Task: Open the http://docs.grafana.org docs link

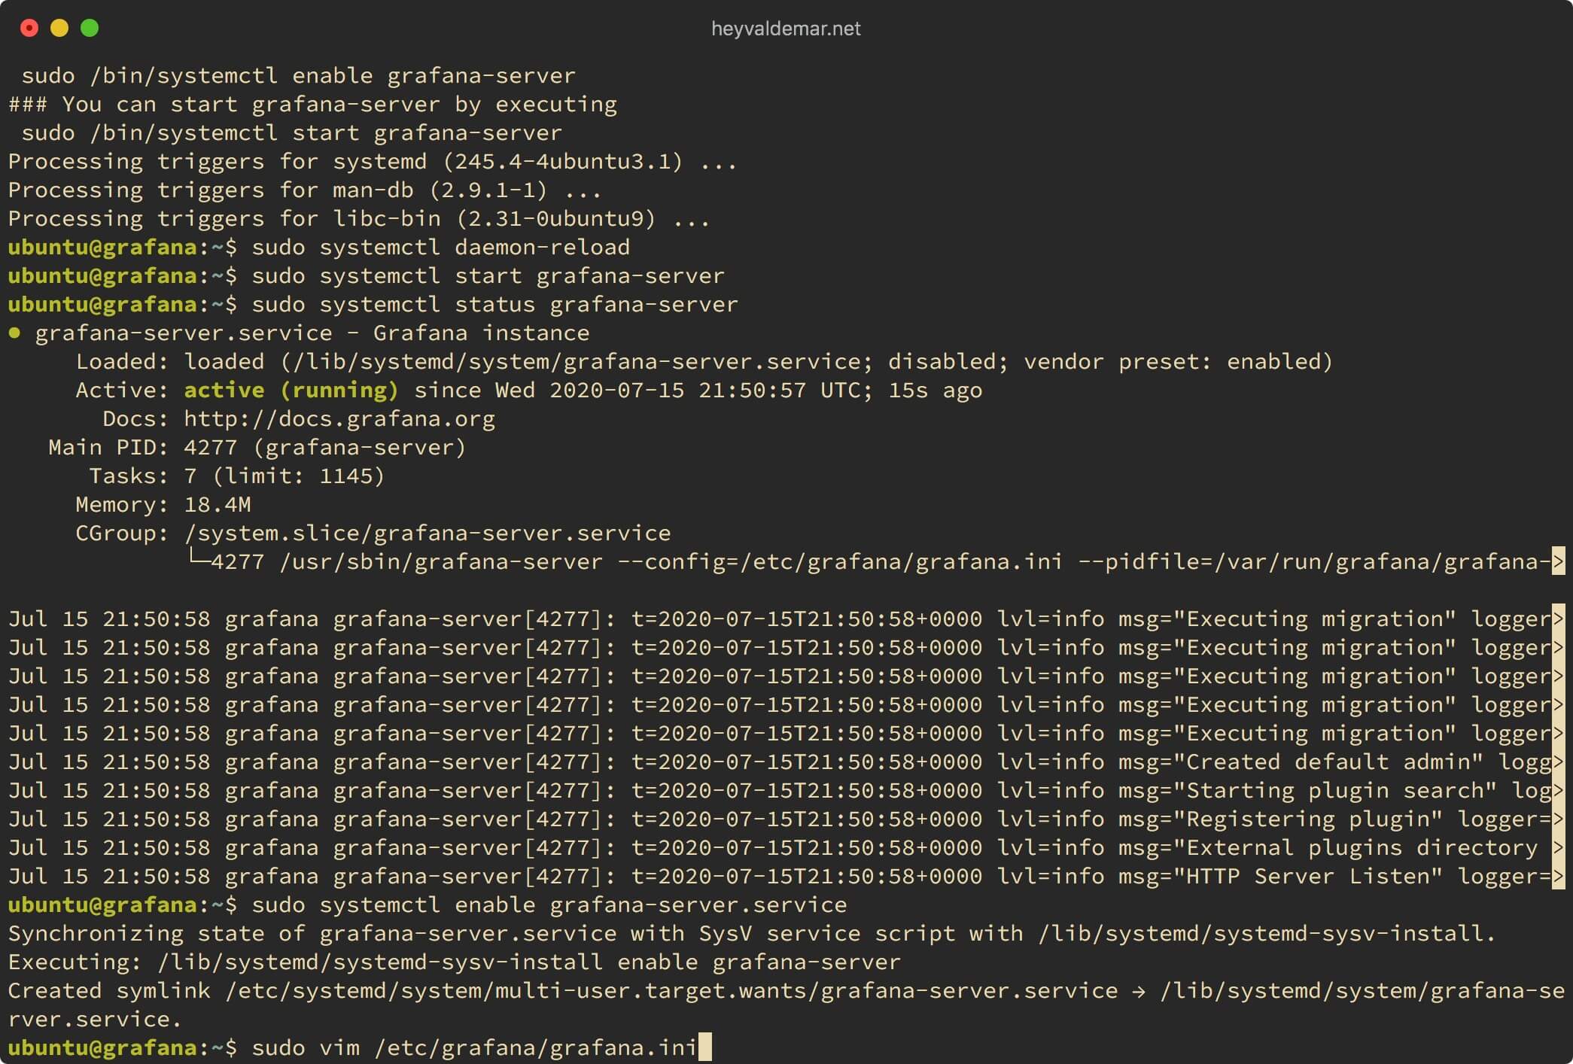Action: tap(340, 418)
